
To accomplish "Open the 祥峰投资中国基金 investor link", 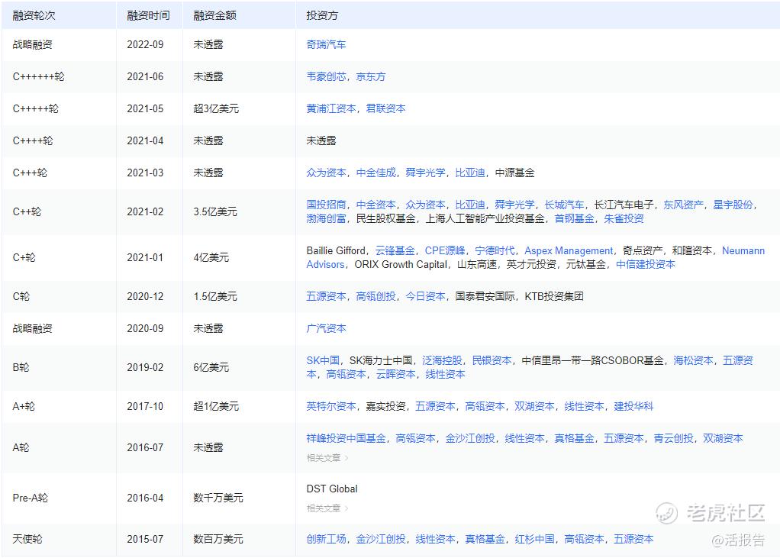I will tap(346, 438).
